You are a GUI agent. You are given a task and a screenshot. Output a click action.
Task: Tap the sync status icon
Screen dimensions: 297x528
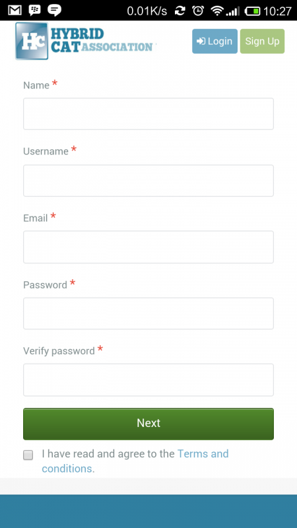[x=180, y=11]
